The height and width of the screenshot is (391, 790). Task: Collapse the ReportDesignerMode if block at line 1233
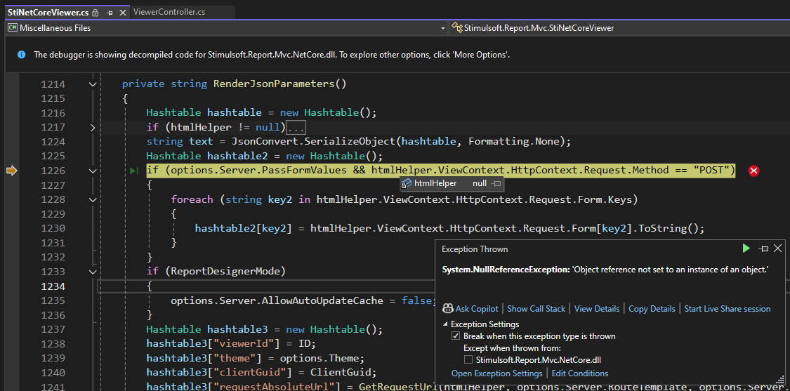92,272
